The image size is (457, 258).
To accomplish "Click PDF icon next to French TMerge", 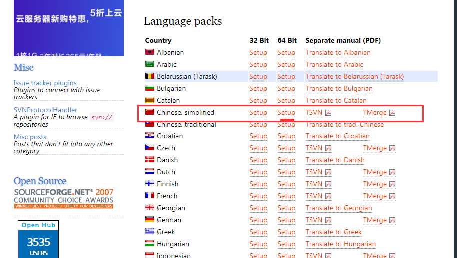I will tap(392, 196).
